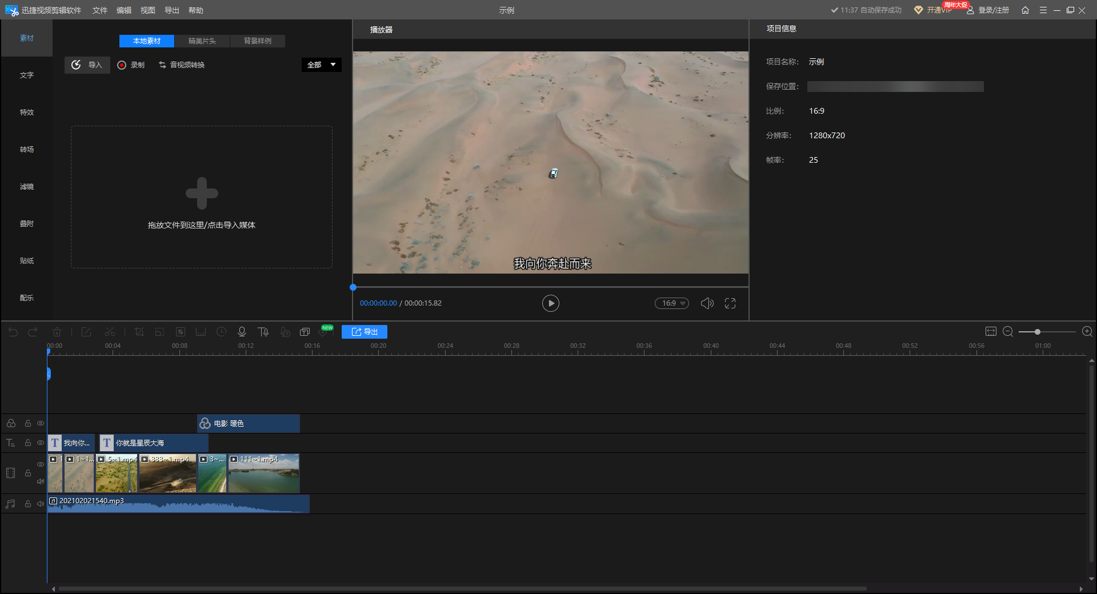Mute the 202102021540.mp3 audio track
This screenshot has height=594, width=1097.
[x=41, y=504]
